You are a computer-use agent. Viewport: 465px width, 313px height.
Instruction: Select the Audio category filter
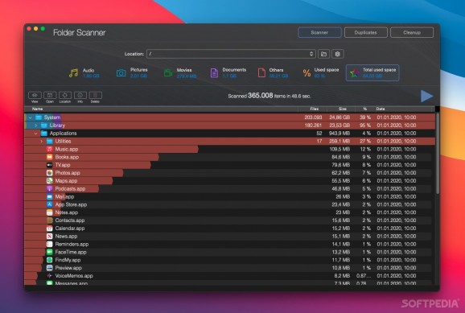coord(84,72)
